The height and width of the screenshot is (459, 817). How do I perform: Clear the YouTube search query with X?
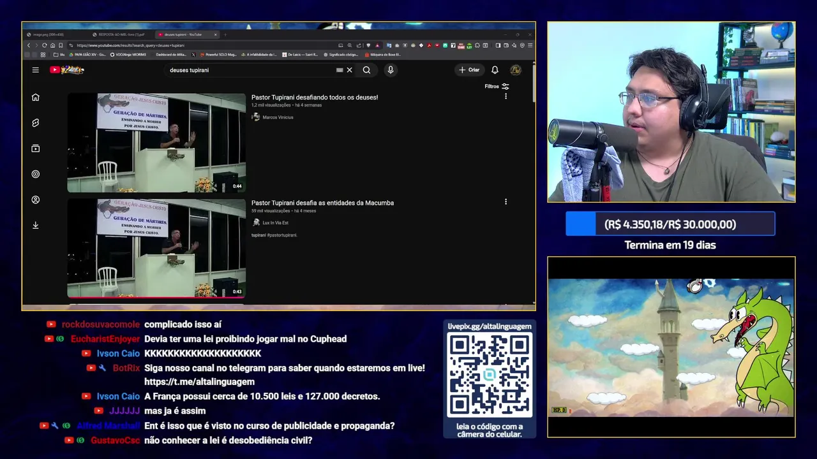pos(349,70)
